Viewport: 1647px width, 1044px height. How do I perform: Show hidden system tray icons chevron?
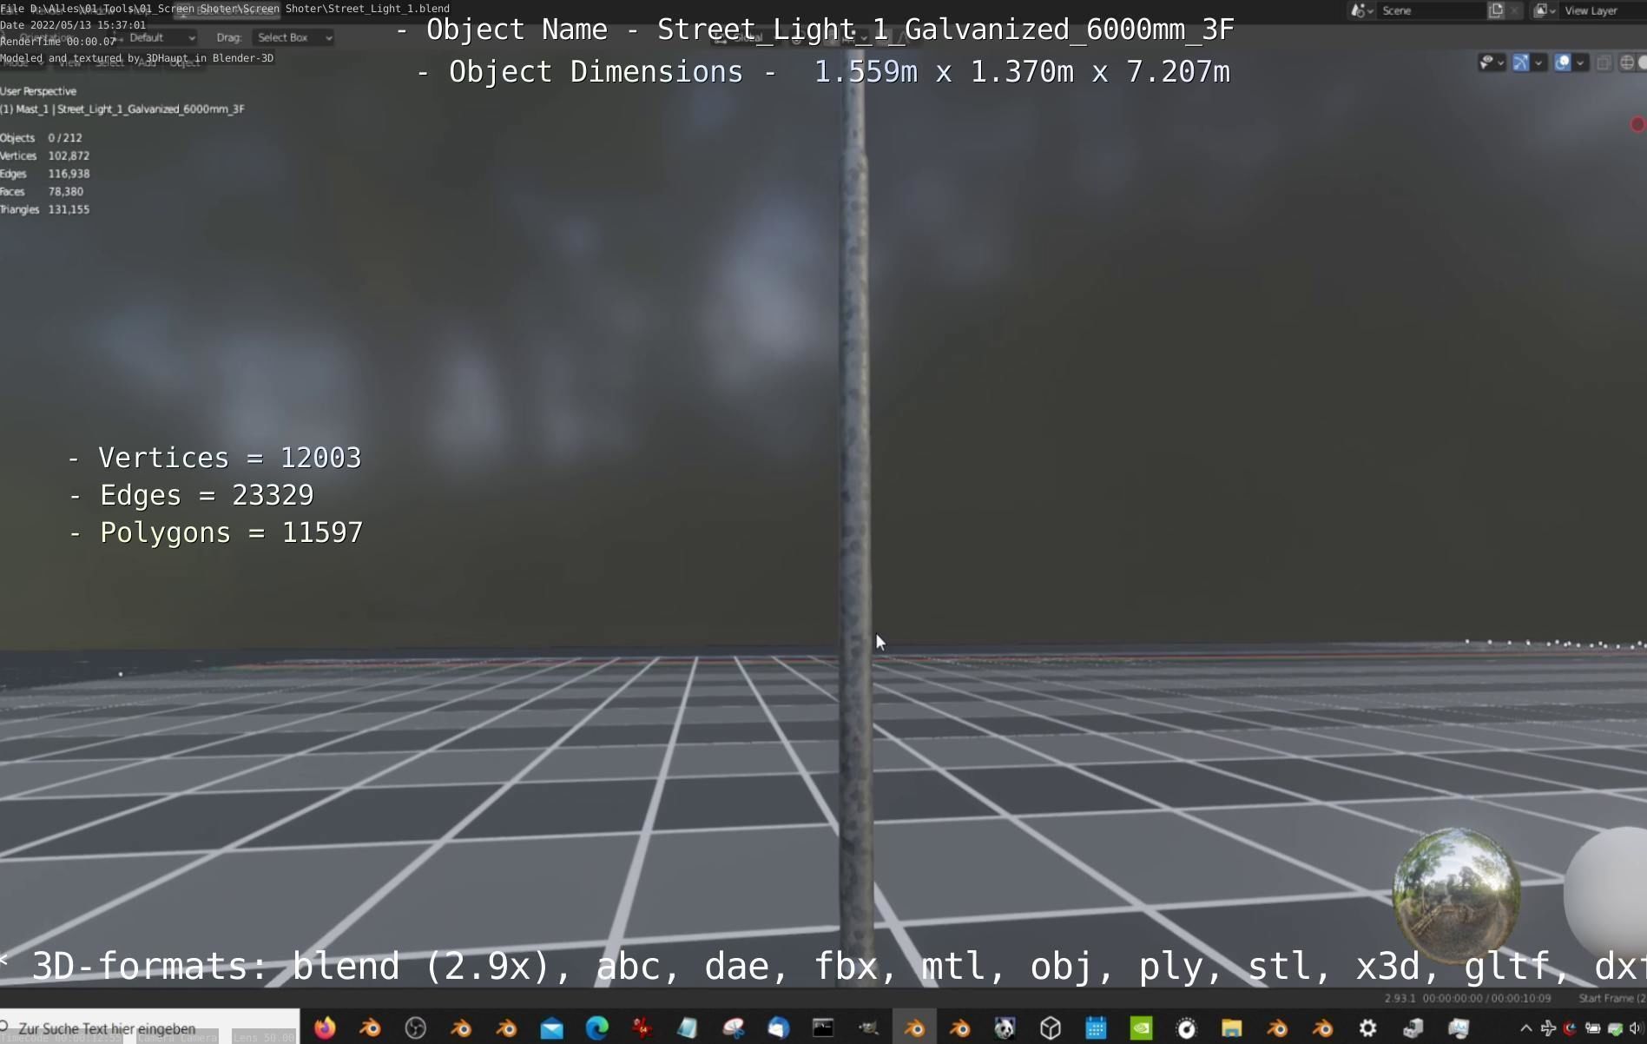(x=1525, y=1028)
